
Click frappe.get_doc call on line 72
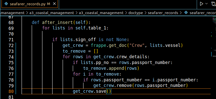click(x=109, y=45)
